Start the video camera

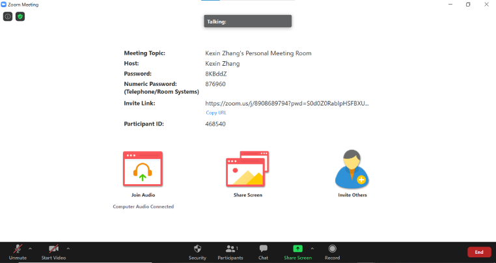click(55, 252)
